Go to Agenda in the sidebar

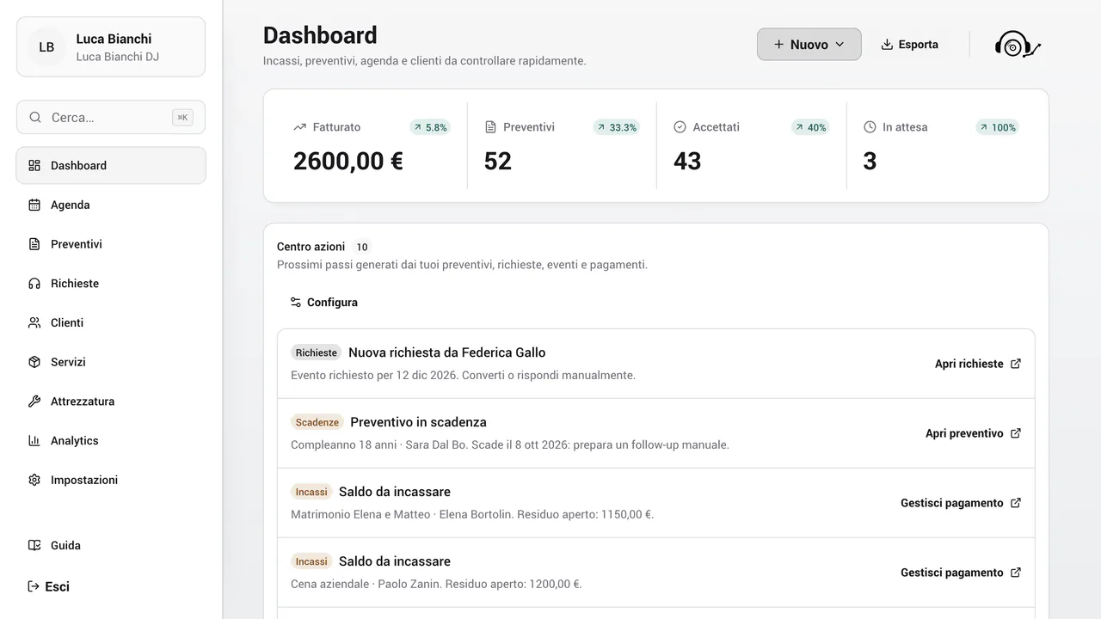[111, 205]
